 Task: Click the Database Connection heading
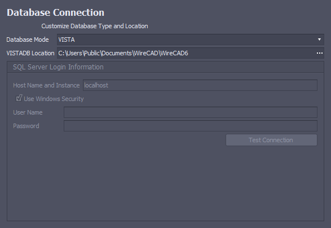pos(55,12)
